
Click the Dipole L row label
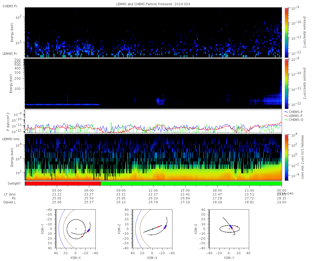click(10, 202)
